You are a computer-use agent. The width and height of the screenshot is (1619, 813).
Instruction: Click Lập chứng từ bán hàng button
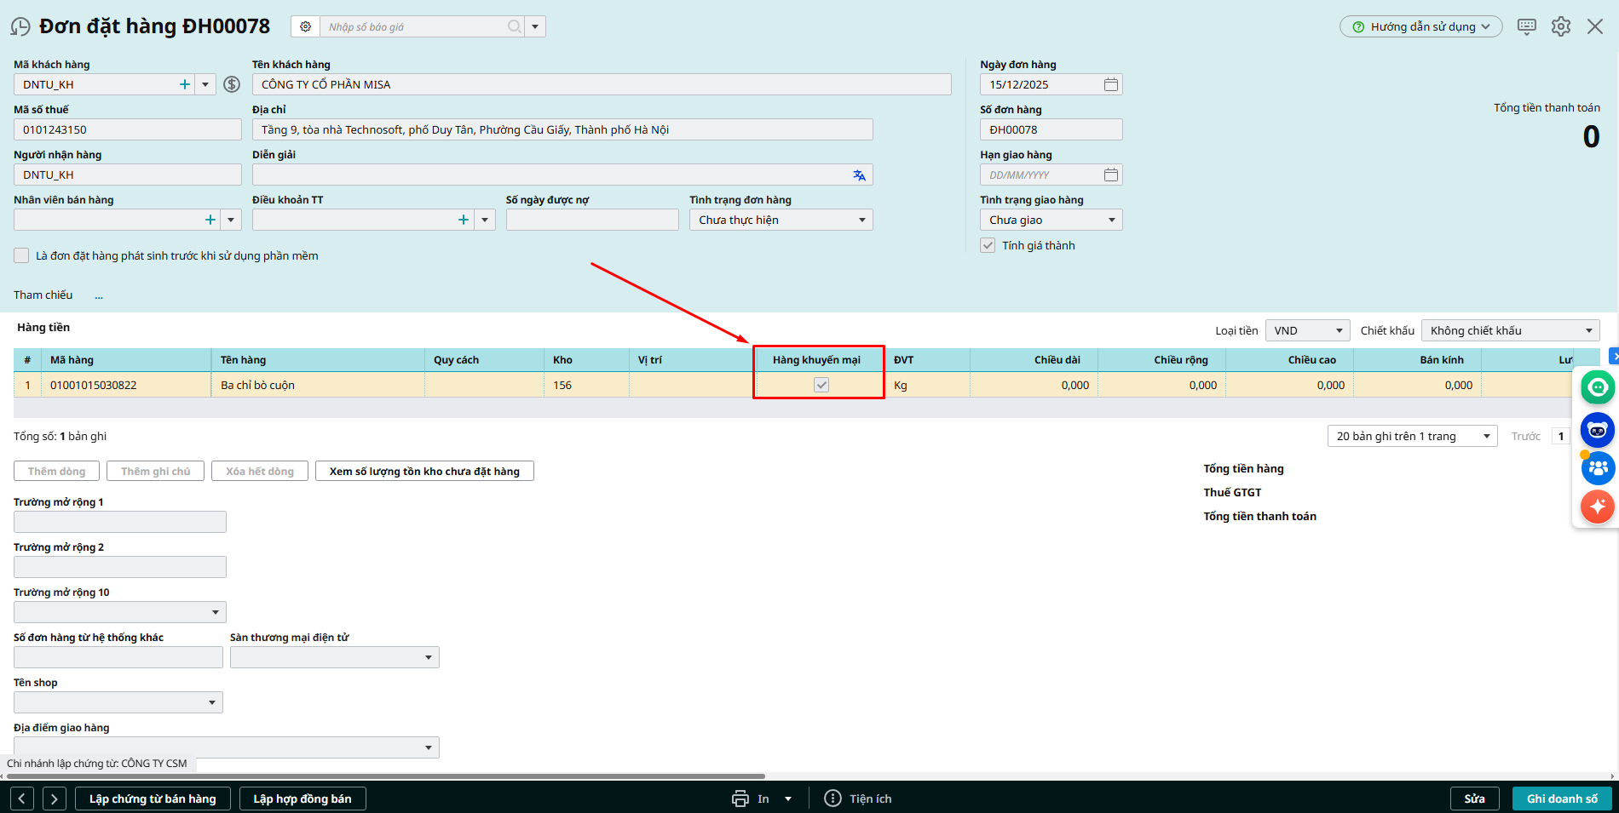[153, 799]
